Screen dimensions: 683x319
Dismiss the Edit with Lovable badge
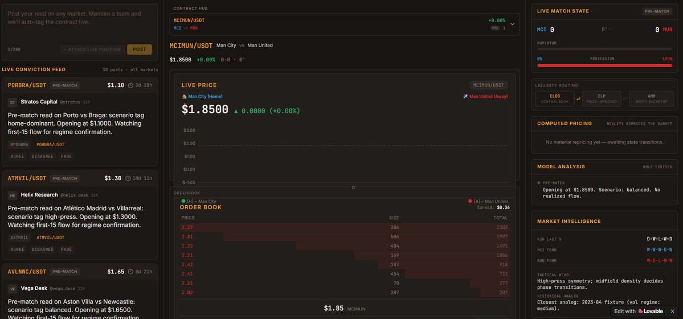[x=672, y=311]
